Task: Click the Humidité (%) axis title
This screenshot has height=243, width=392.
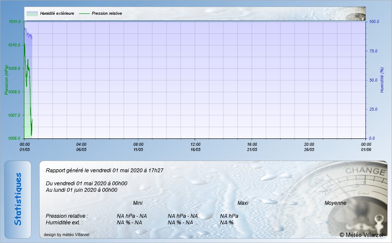Action: click(x=382, y=80)
